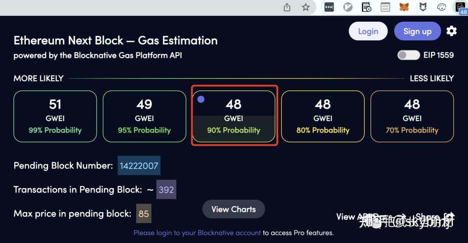The width and height of the screenshot is (468, 243).
Task: Click the shield extension icon
Action: (x=423, y=7)
